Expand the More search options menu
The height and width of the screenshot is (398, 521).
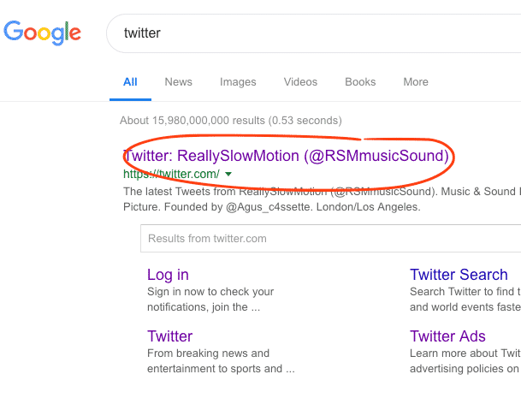click(416, 82)
